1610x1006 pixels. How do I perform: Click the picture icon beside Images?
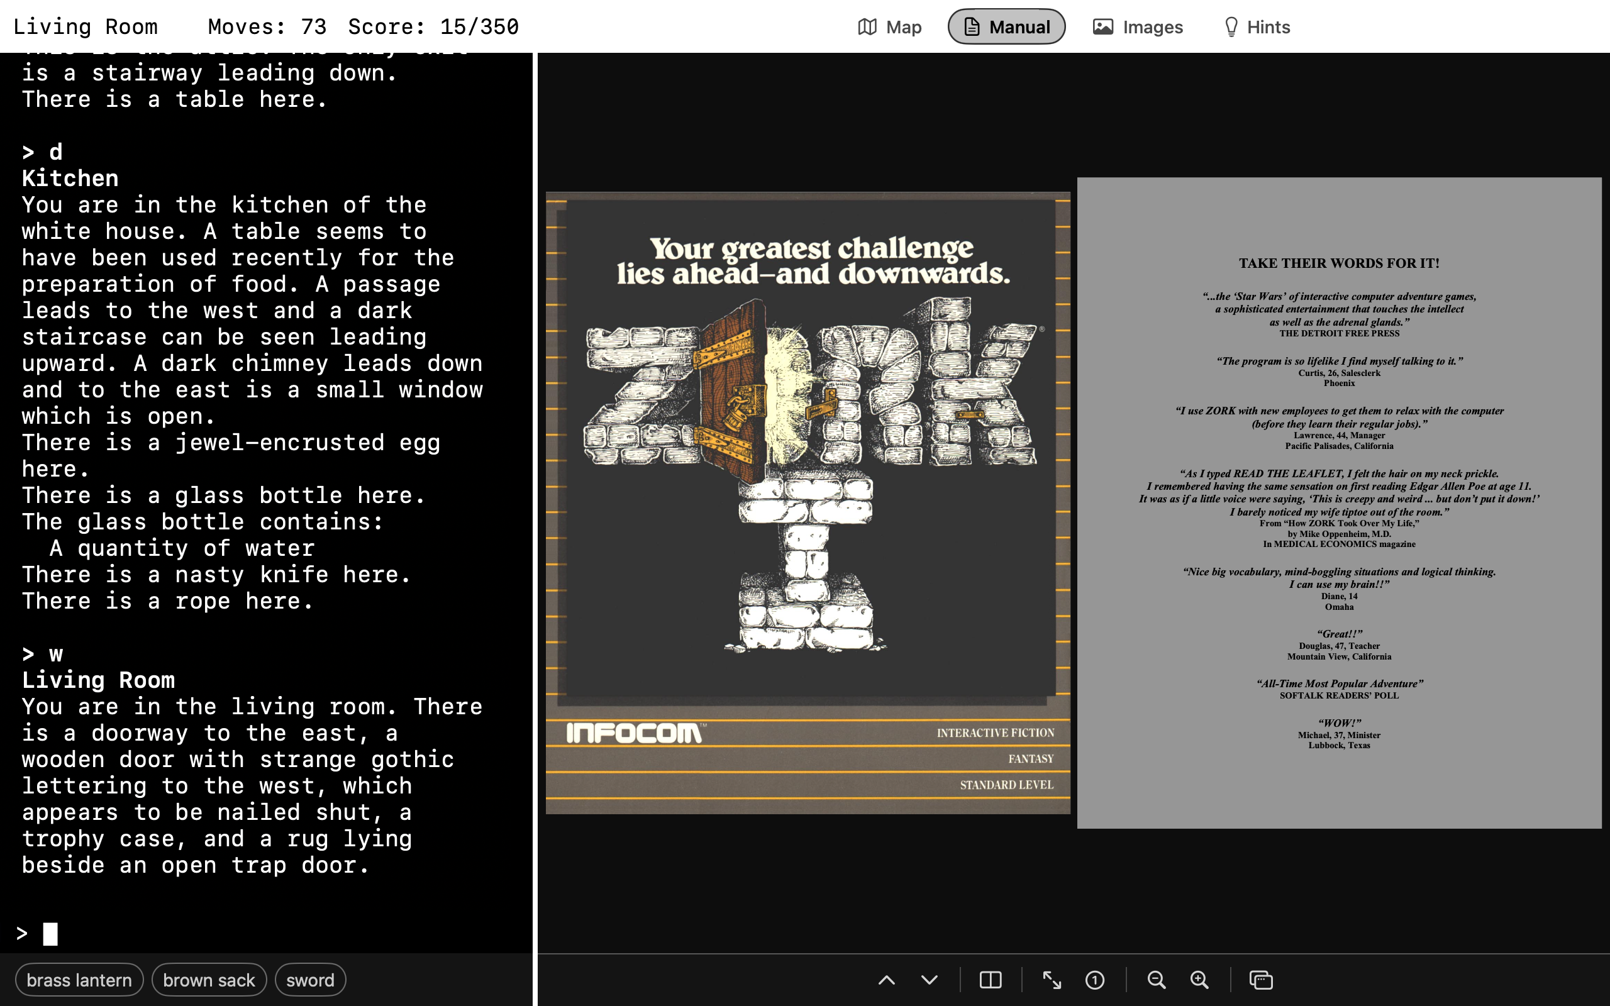pyautogui.click(x=1102, y=26)
